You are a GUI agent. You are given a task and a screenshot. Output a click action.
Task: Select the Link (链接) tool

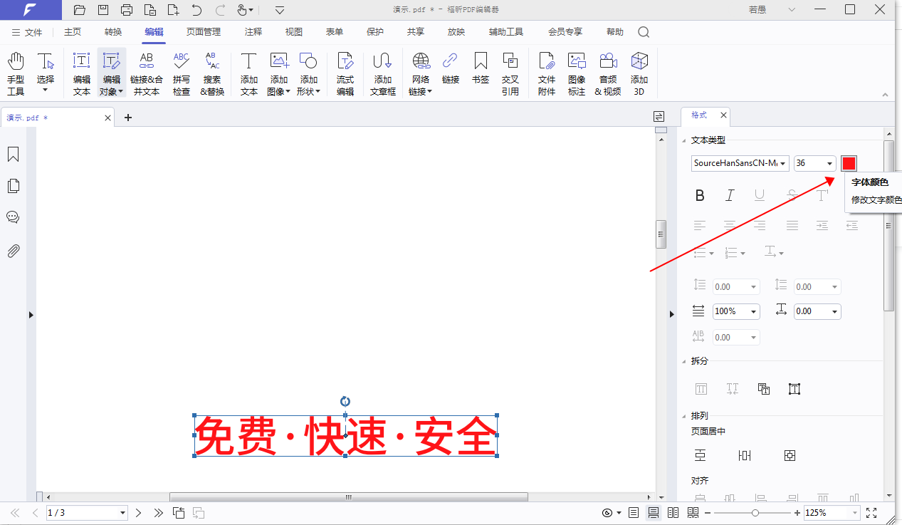[x=451, y=68]
